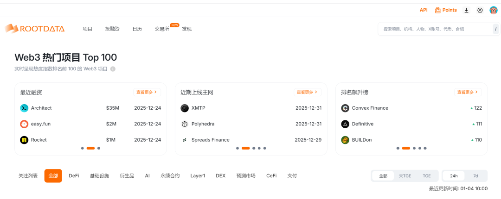Select last carousel dot in 近期上线主网 card
Viewport: 501px width, 199px height.
[x=264, y=148]
